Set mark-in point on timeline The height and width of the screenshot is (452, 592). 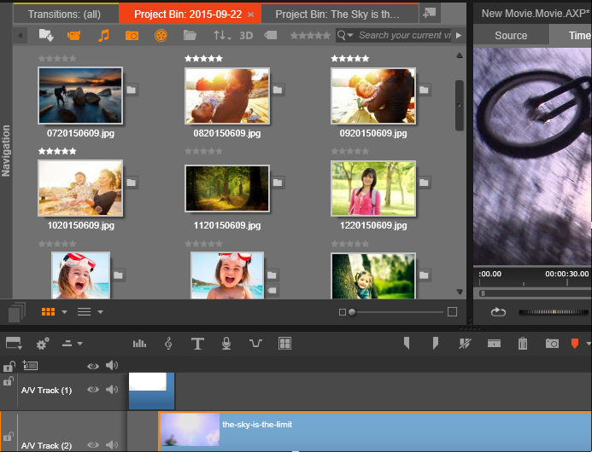tap(407, 344)
